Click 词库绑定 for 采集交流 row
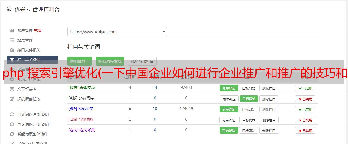Viewport: 348px width, 144px height. point(229,88)
